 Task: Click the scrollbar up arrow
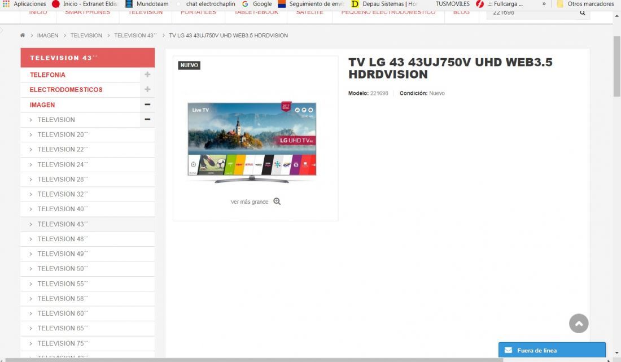click(616, 16)
